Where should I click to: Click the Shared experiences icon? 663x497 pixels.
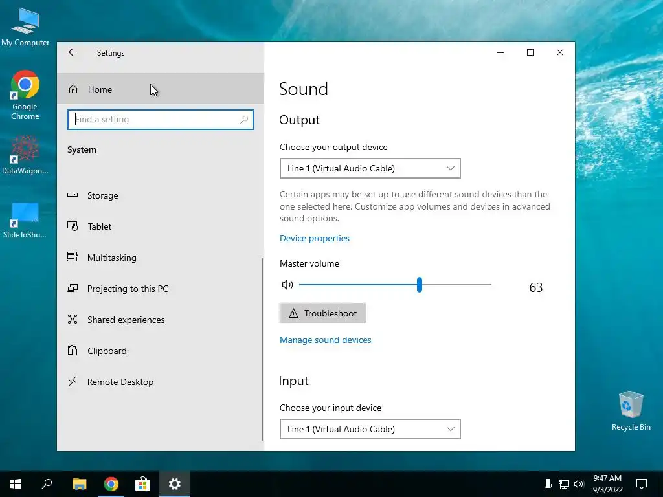[73, 320]
